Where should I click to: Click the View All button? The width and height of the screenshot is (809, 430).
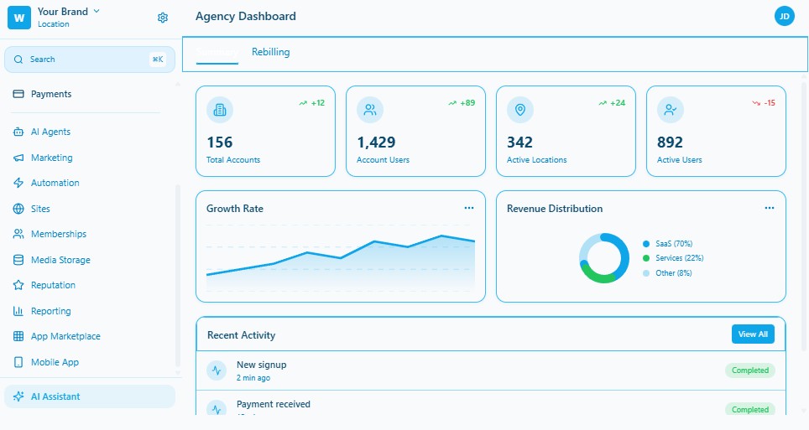pos(753,334)
